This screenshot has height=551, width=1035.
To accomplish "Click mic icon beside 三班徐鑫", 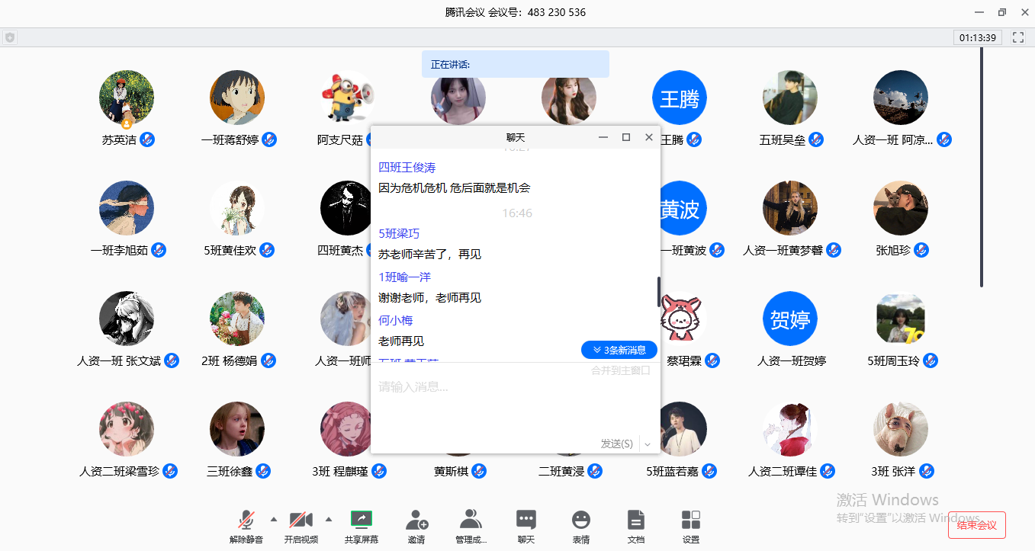I will click(263, 471).
